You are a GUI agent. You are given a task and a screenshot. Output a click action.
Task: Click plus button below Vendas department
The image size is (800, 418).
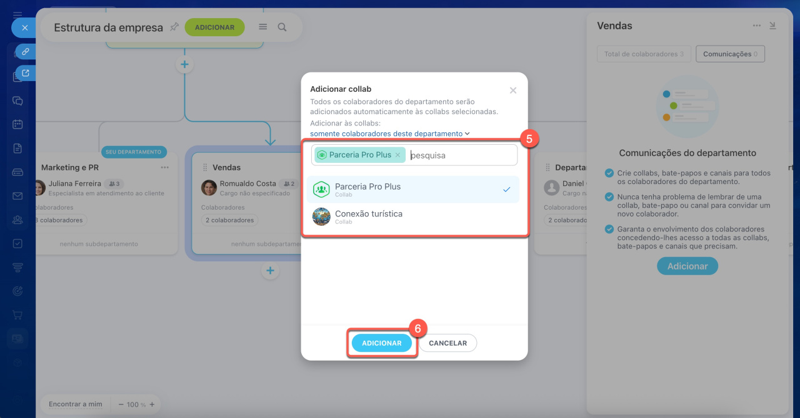270,271
